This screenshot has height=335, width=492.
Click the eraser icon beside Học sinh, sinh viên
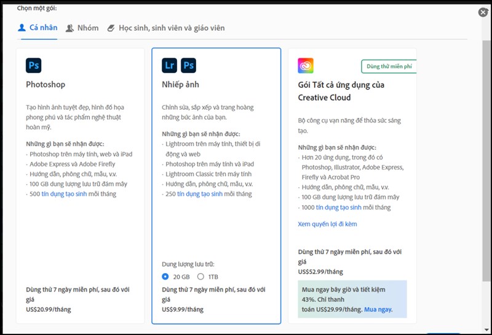111,28
